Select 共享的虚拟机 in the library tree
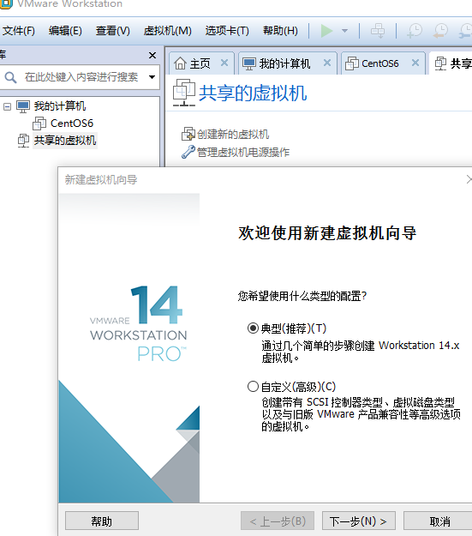This screenshot has height=536, width=472. pos(65,141)
